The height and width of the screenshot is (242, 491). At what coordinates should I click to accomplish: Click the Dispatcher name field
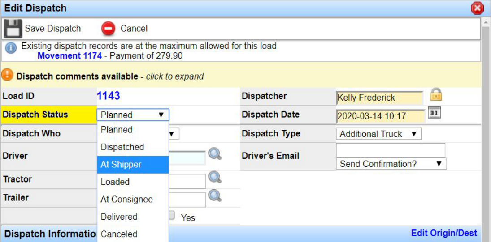[379, 98]
